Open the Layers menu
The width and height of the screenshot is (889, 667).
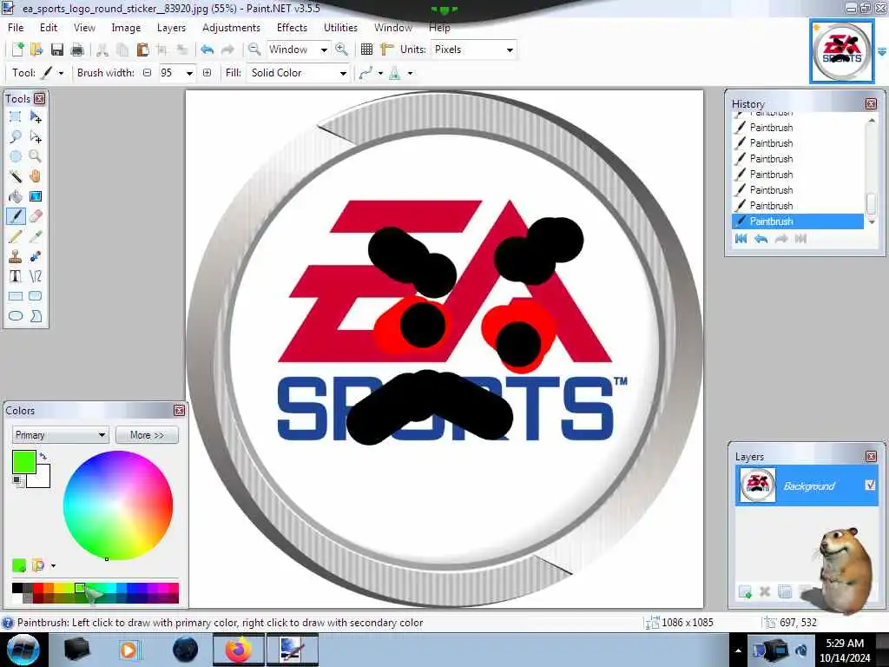tap(171, 27)
